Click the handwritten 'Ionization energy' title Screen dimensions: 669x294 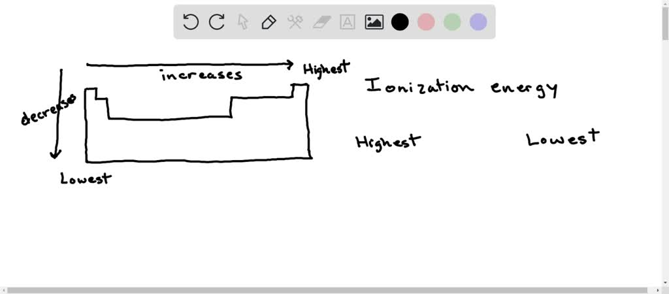pos(462,88)
